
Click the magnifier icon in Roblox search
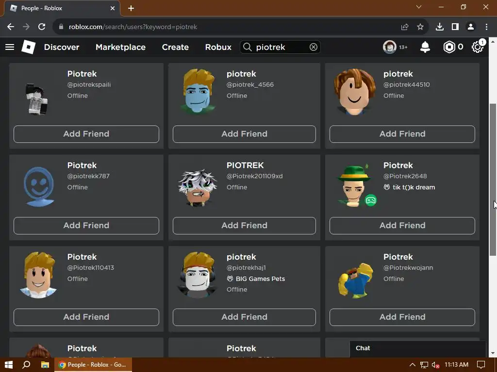pos(247,47)
